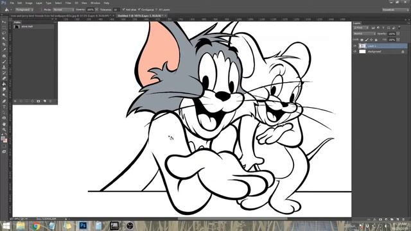Image resolution: width=411 pixels, height=231 pixels.
Task: Select the Lasso tool
Action: tap(4, 33)
